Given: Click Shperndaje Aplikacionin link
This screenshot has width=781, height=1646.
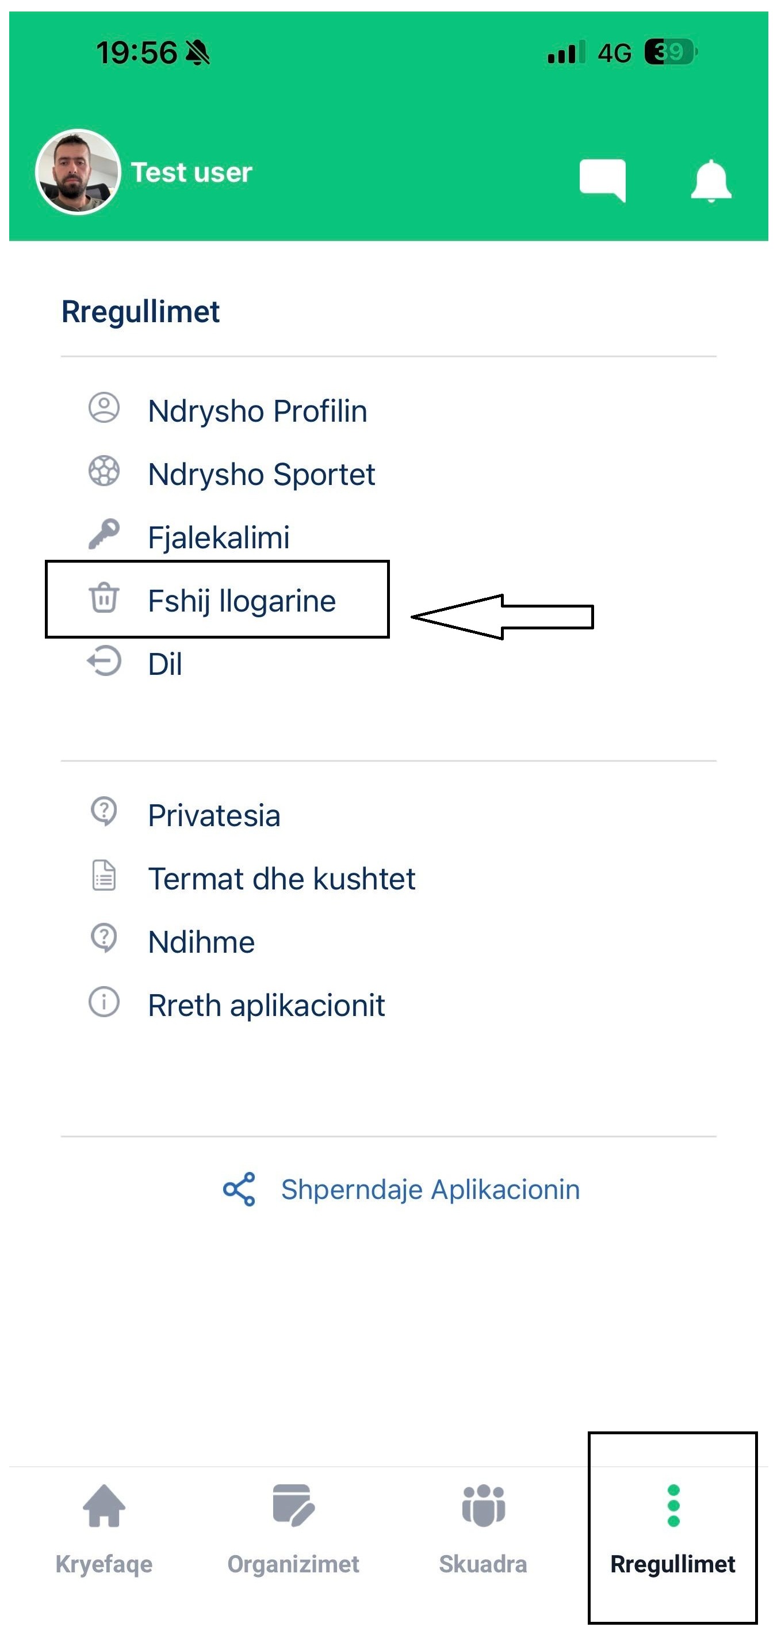Looking at the screenshot, I should [430, 1190].
